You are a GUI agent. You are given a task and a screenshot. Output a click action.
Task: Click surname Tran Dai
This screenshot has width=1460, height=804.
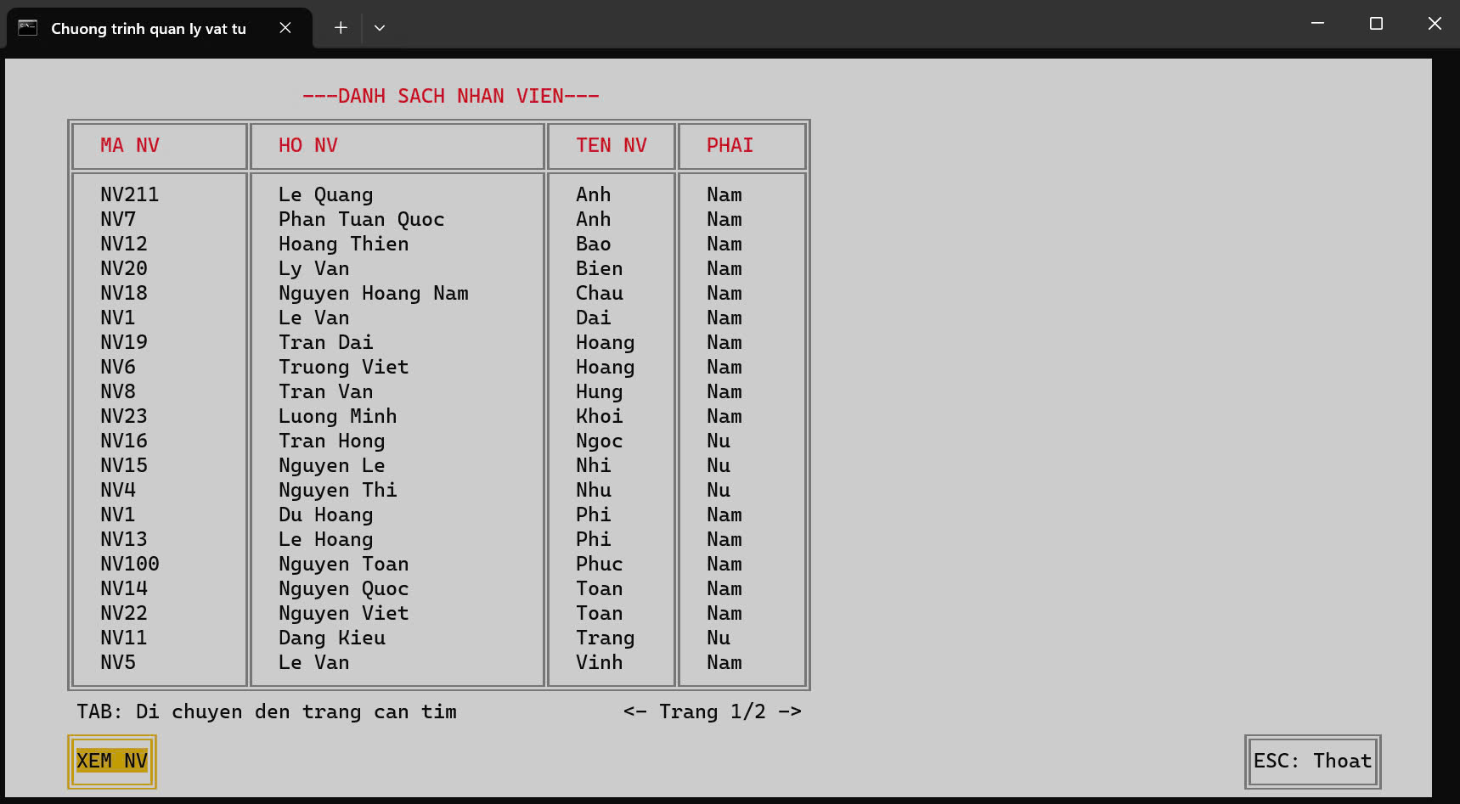(x=326, y=343)
